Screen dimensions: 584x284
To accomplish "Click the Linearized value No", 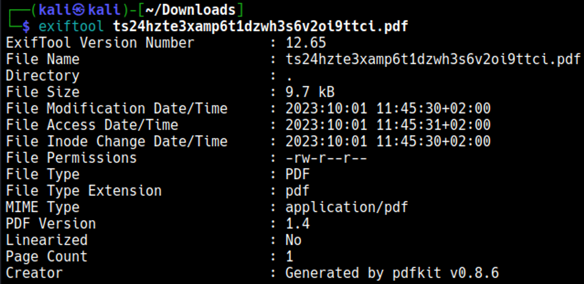I will (x=293, y=240).
